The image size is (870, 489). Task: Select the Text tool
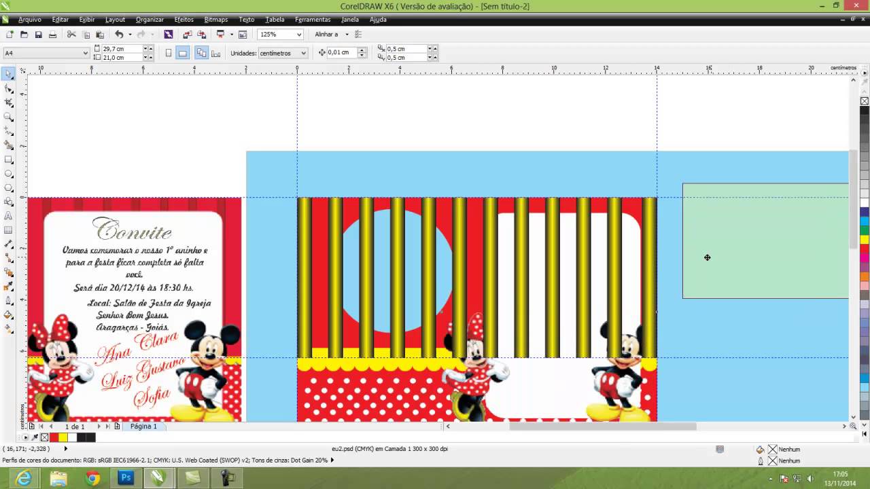pyautogui.click(x=9, y=216)
